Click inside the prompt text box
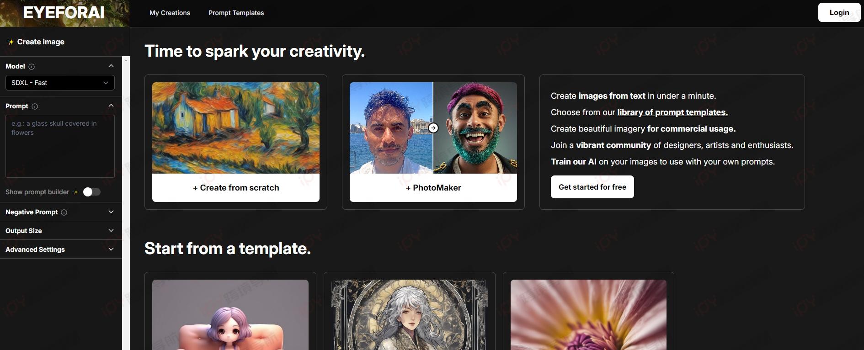 tap(60, 146)
